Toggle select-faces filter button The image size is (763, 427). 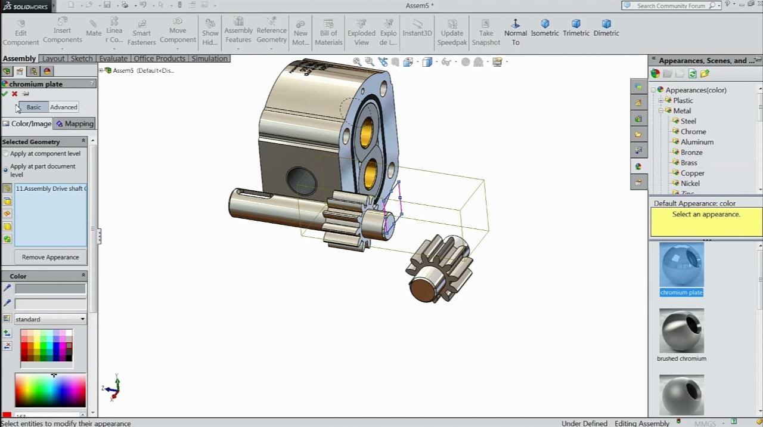(x=7, y=201)
